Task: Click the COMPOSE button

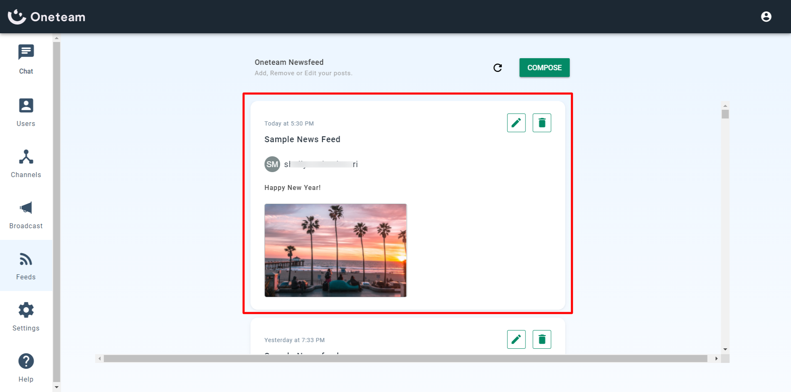Action: [x=544, y=68]
